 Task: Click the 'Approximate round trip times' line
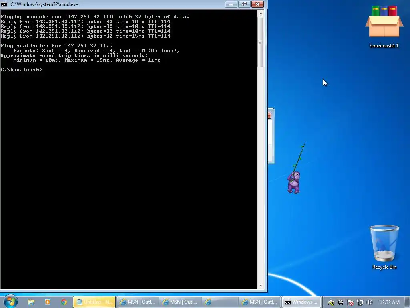tap(74, 55)
